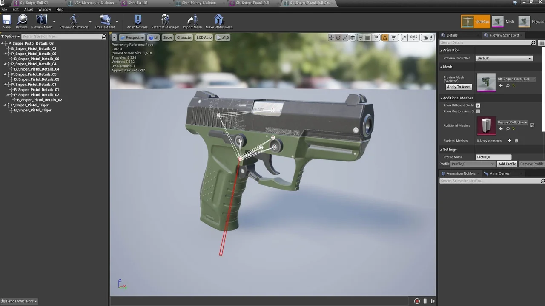Open the Retarget Manager tool
Image resolution: width=545 pixels, height=306 pixels.
pos(165,19)
